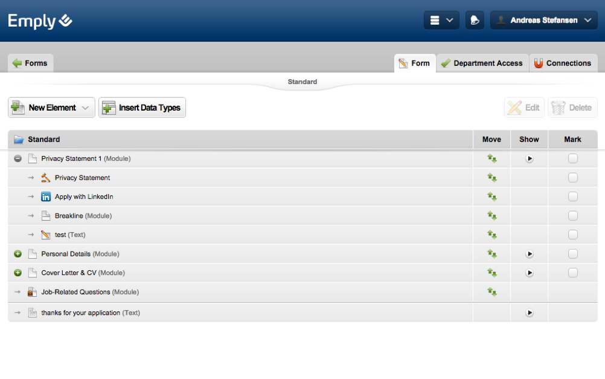605x379 pixels.
Task: Expand the Personal Details module
Action: 18,254
